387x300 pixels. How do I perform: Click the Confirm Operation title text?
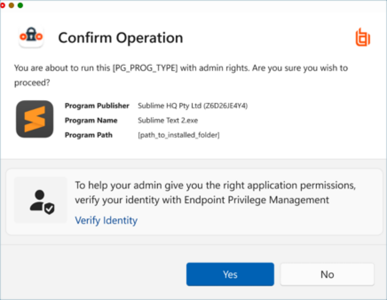pyautogui.click(x=120, y=38)
